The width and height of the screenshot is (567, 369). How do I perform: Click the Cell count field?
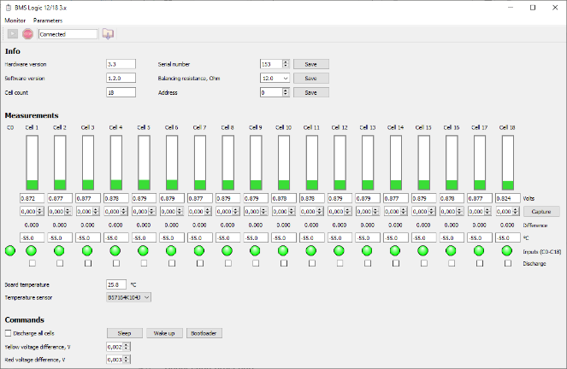tap(121, 92)
